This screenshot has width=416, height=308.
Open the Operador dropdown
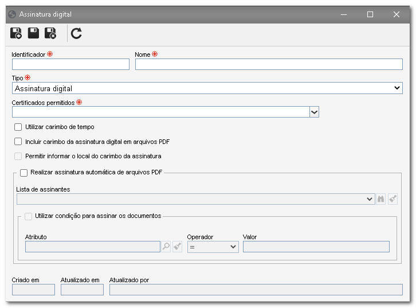(213, 247)
